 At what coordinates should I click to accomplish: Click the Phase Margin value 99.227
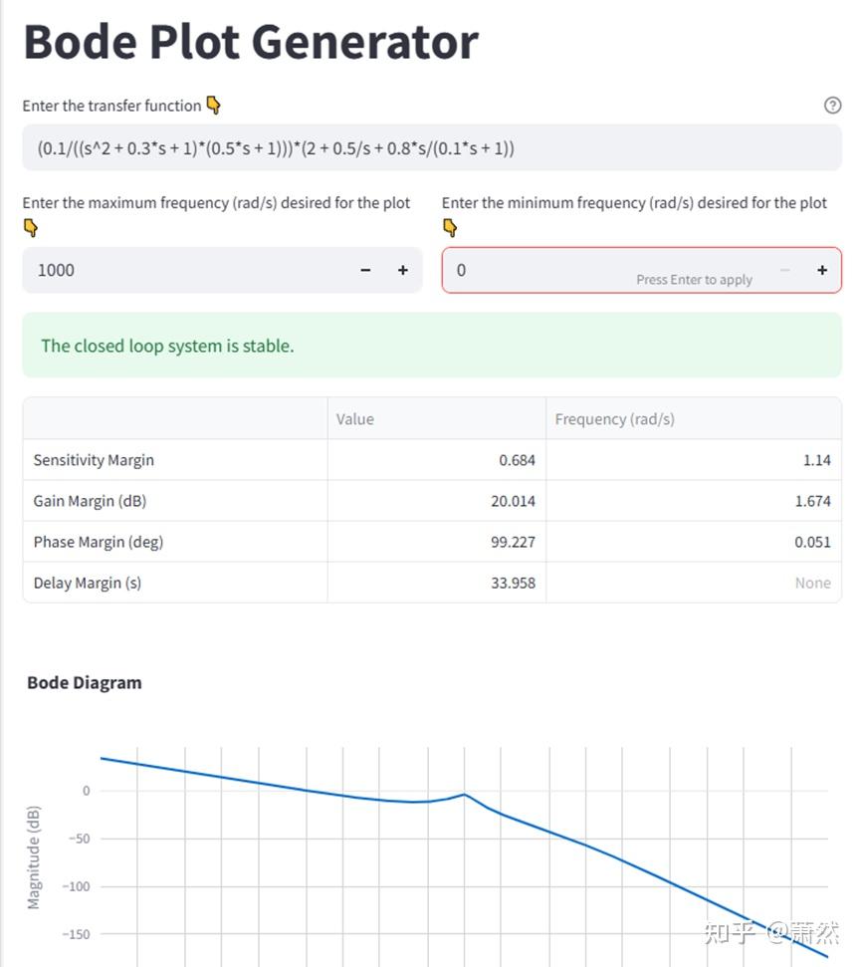pos(513,542)
